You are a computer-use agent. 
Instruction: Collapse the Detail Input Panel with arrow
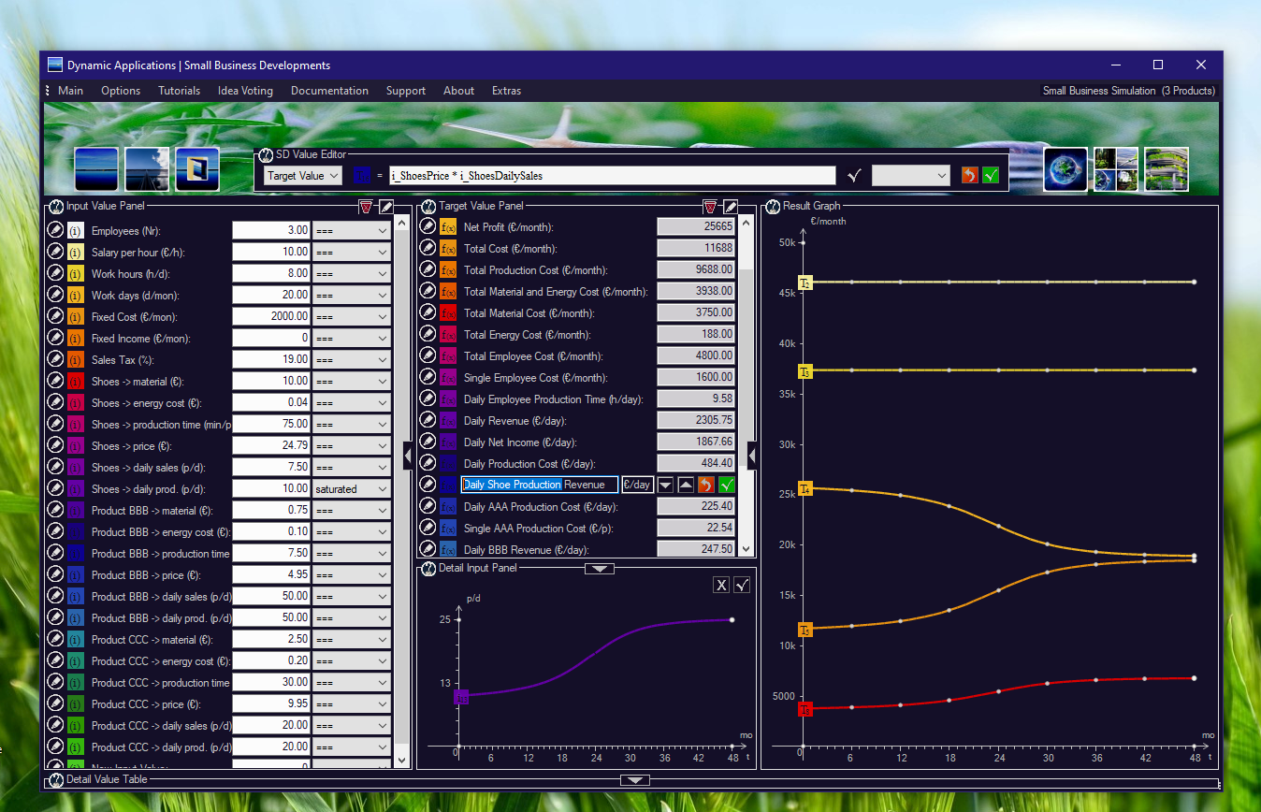(600, 568)
